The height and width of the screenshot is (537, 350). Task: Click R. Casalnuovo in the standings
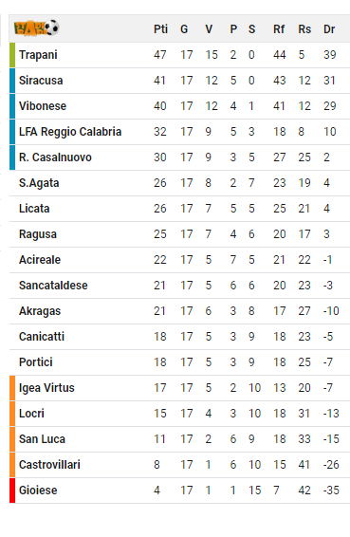[55, 157]
